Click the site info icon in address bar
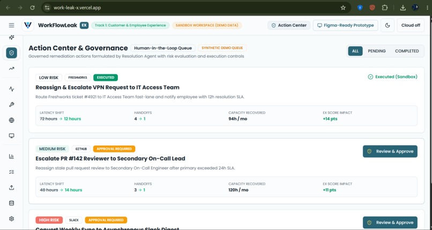The image size is (432, 230). 47,7
